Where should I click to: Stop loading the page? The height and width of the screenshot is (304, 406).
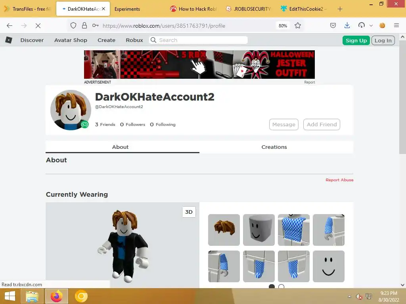point(38,26)
